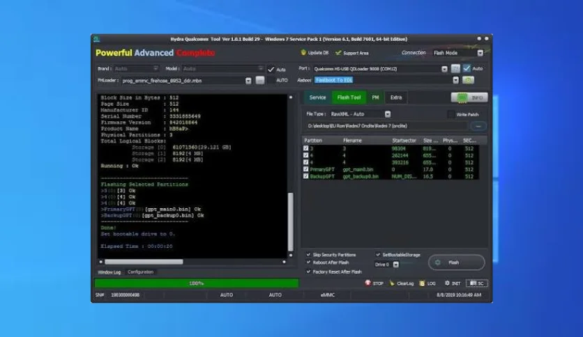
Task: Toggle Skip Security Partitions checkbox
Action: pyautogui.click(x=308, y=255)
